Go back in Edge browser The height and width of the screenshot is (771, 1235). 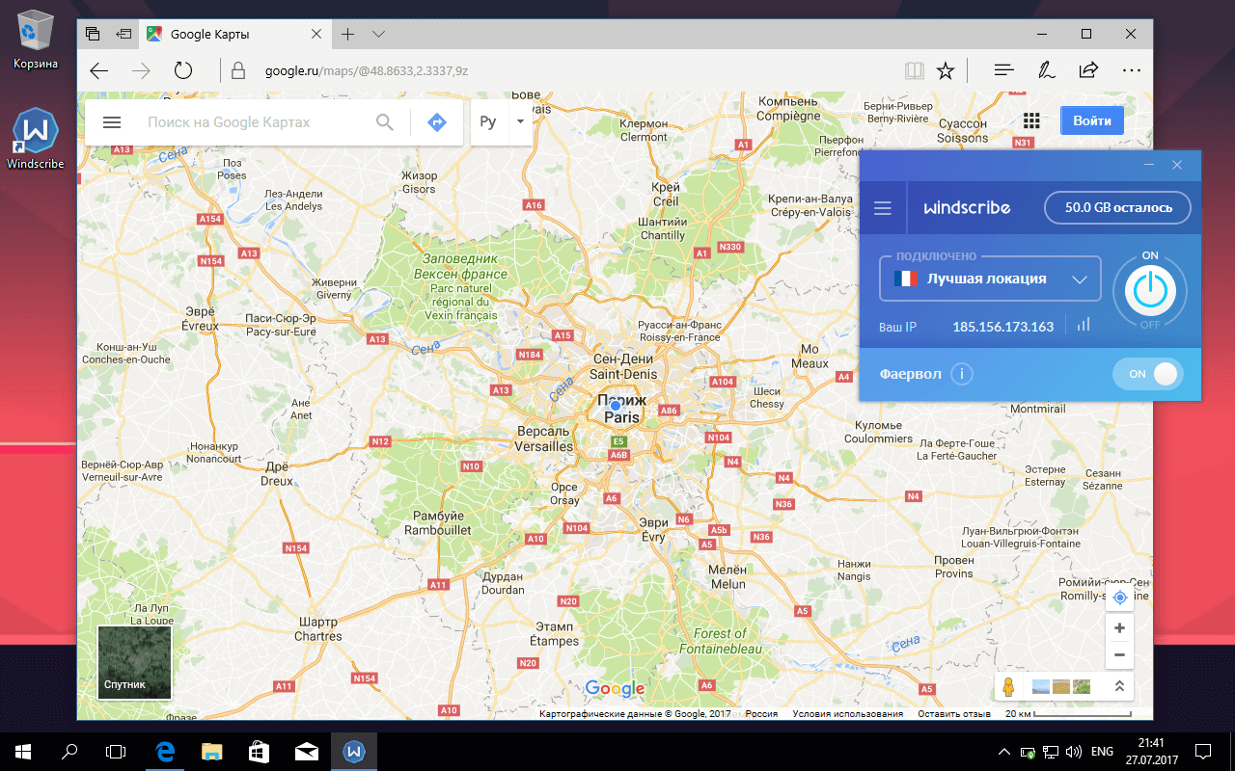click(98, 70)
